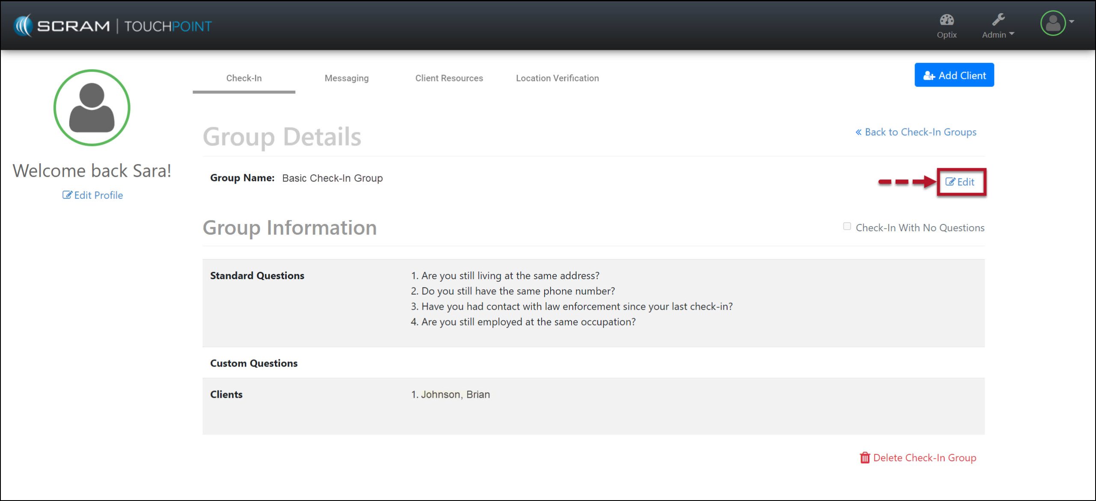Expand the Admin dropdown caret
Viewport: 1096px width, 501px height.
1012,34
